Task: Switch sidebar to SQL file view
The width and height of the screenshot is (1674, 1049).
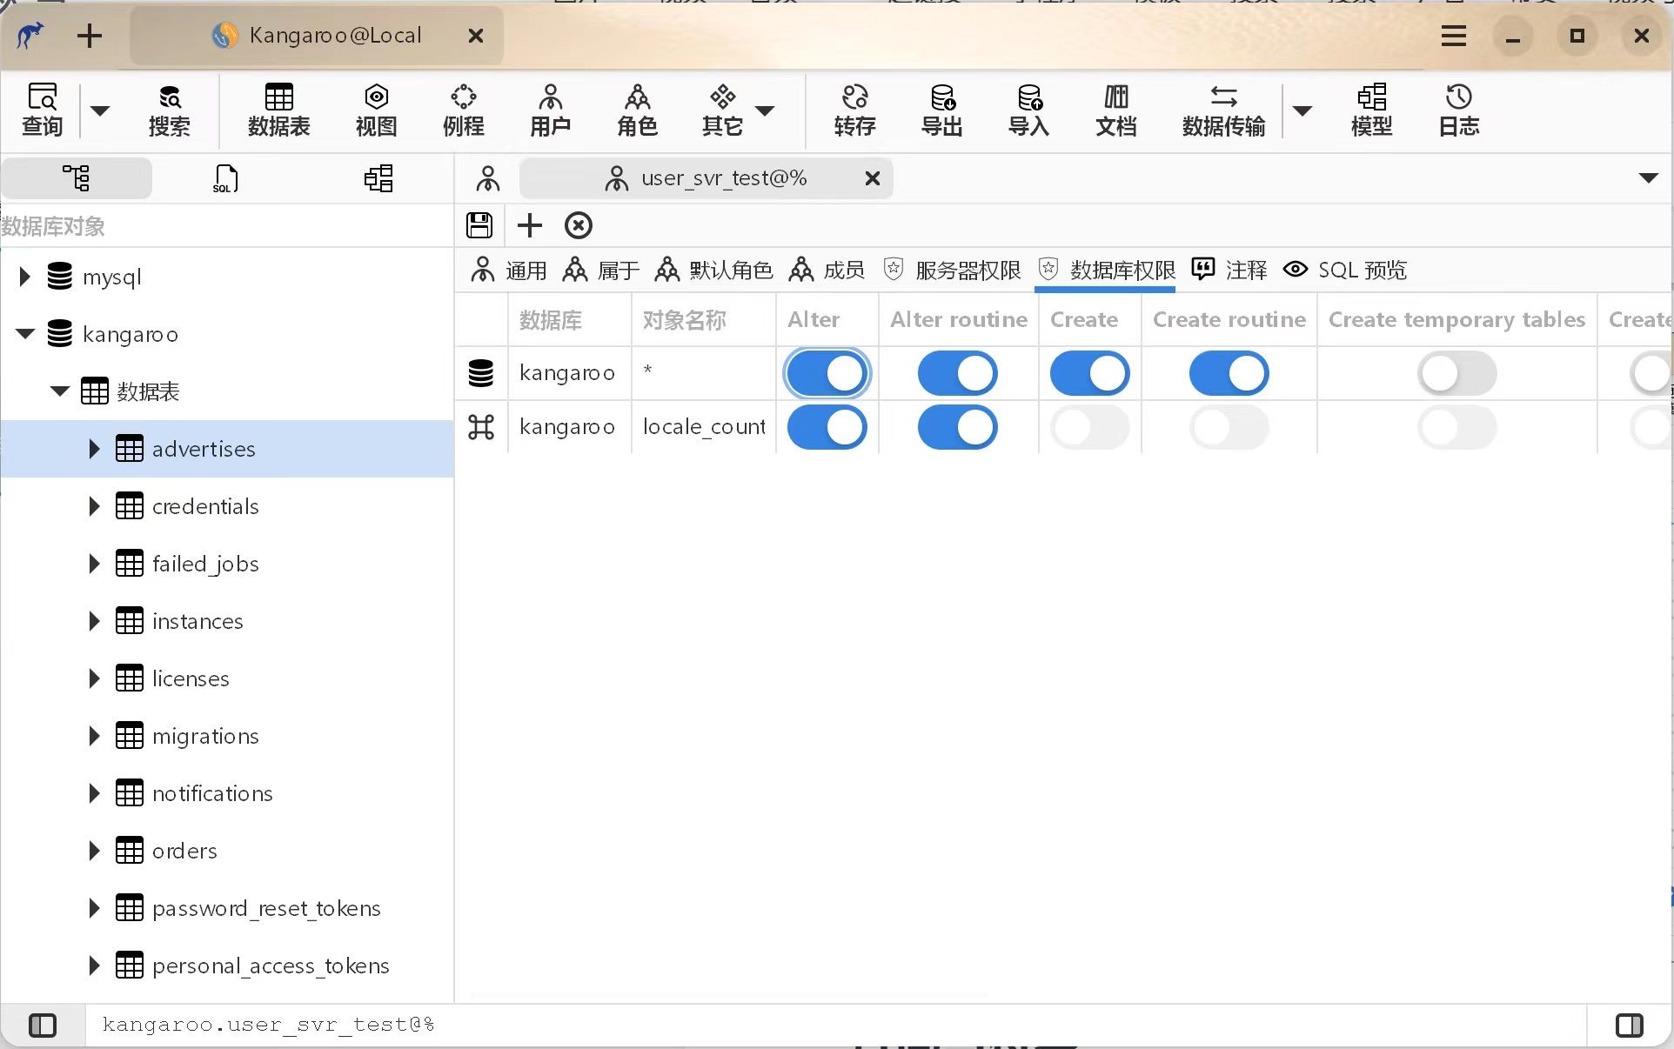Action: point(225,178)
